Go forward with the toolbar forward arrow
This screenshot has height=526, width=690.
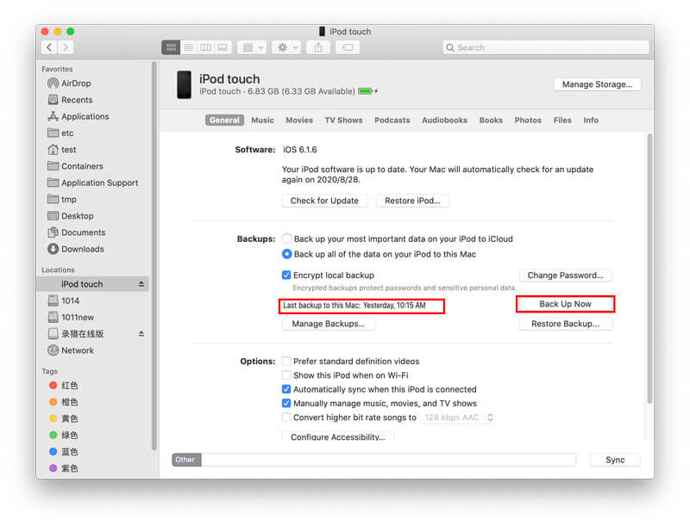coord(66,47)
